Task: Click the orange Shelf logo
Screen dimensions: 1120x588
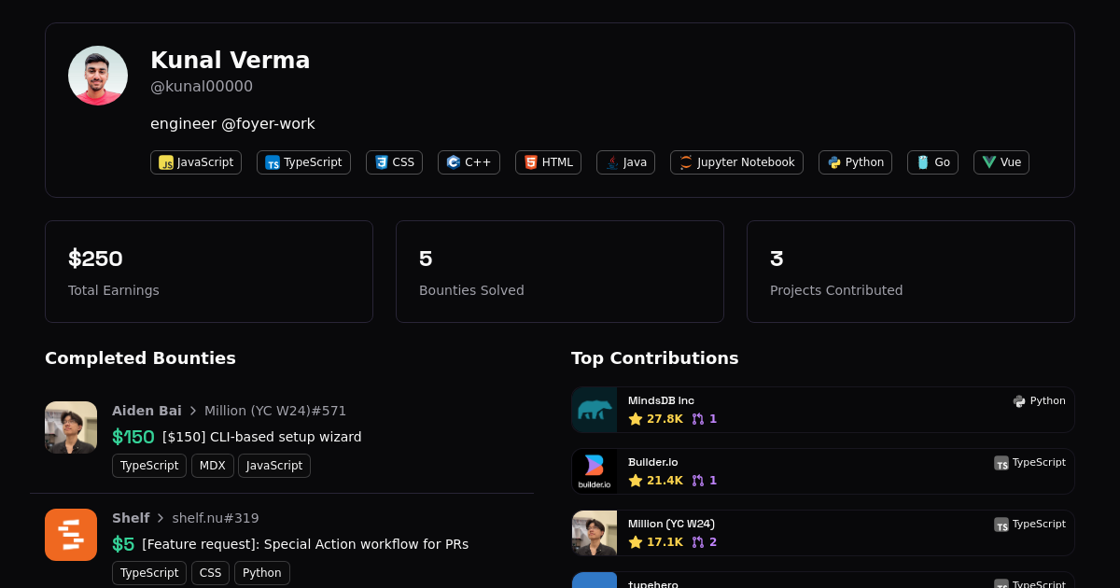Action: 71,535
